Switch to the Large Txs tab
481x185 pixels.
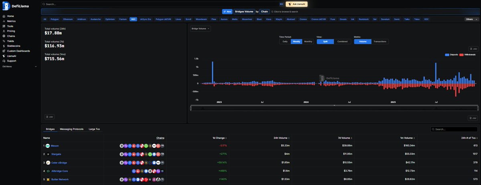[94, 129]
